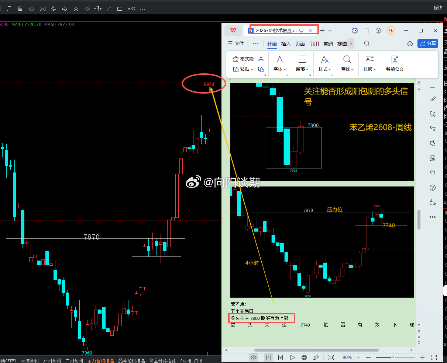
Task: Click double chevron down in chart toolbar
Action: coord(87,8)
